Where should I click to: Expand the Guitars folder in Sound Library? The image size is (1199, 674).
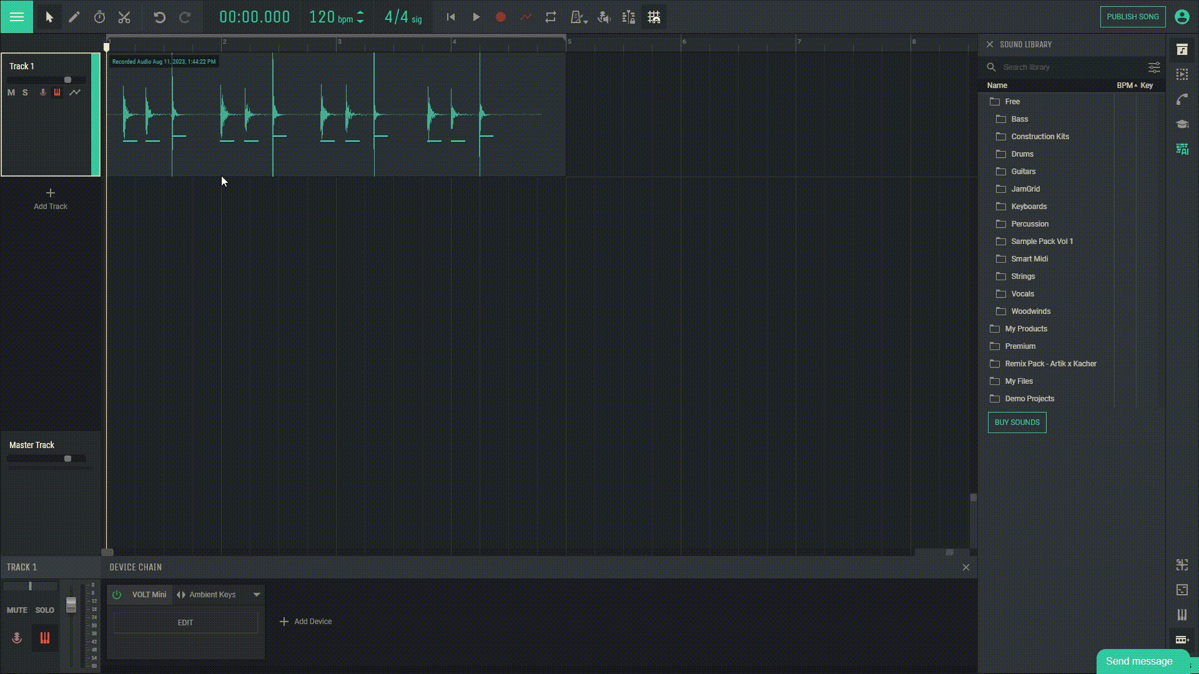coord(1024,170)
